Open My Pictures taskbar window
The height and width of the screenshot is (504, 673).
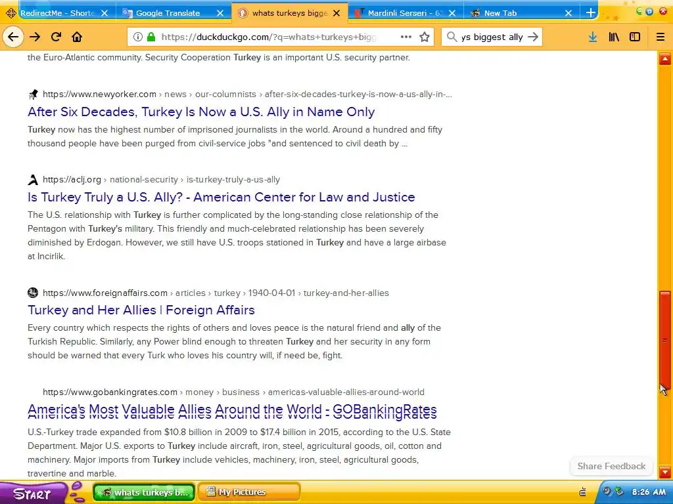[249, 492]
